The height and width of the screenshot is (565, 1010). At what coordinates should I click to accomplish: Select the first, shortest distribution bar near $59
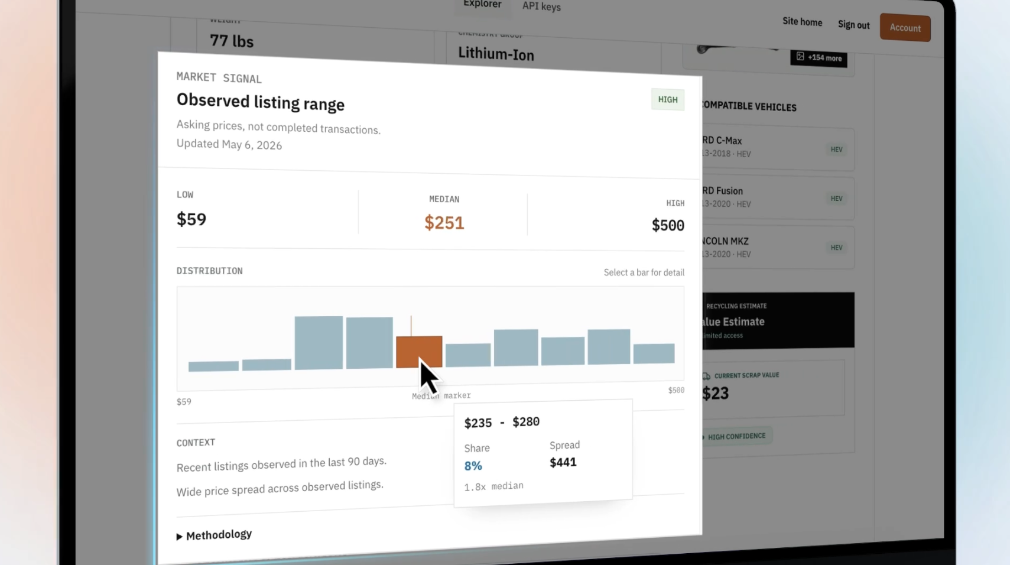(213, 366)
